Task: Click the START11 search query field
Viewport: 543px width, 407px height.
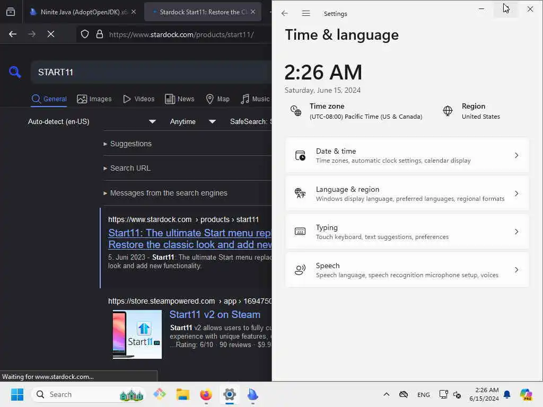Action: (151, 72)
